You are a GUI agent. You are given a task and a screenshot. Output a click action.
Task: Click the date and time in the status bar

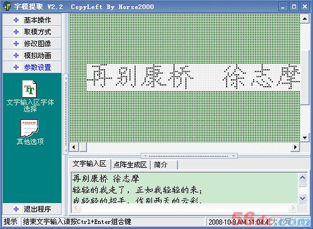pyautogui.click(x=239, y=222)
